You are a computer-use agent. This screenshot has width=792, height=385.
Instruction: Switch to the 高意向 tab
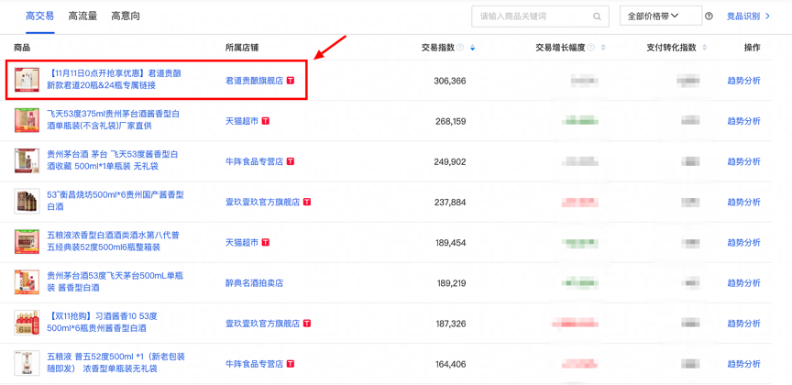tap(126, 16)
